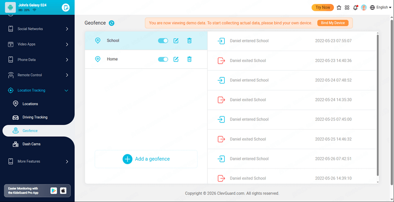Open the home icon in top bar
The image size is (394, 202).
339,7
